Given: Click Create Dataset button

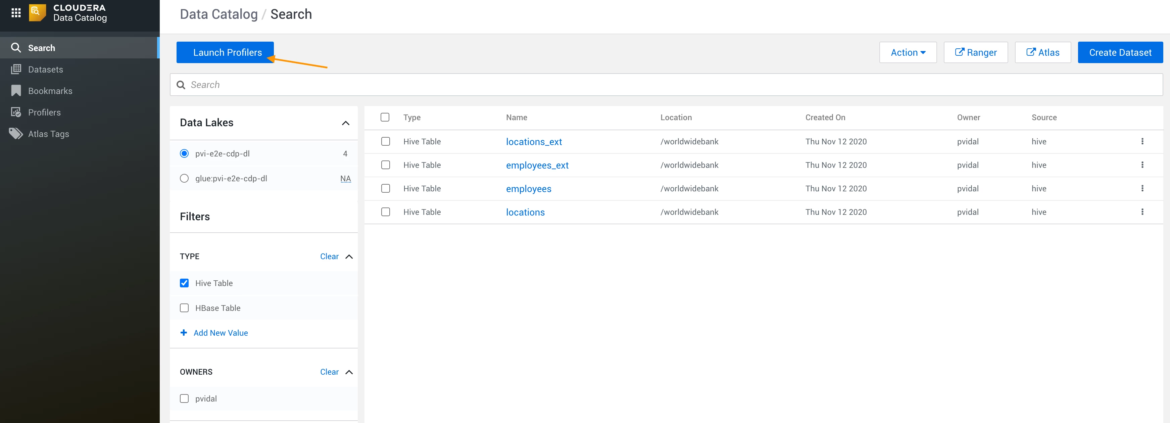Looking at the screenshot, I should coord(1120,52).
